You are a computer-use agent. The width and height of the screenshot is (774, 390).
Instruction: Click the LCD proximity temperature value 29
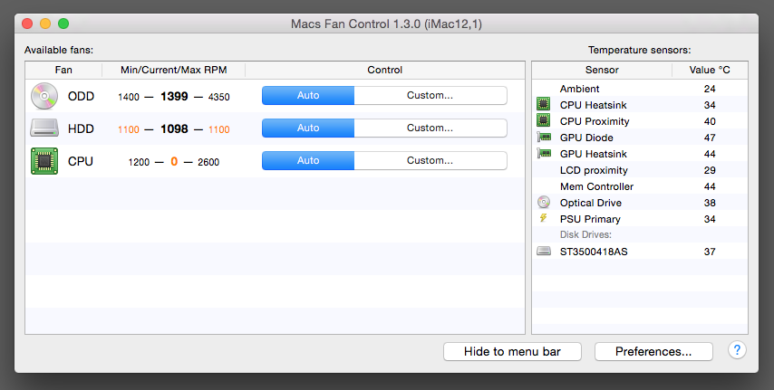click(x=710, y=170)
